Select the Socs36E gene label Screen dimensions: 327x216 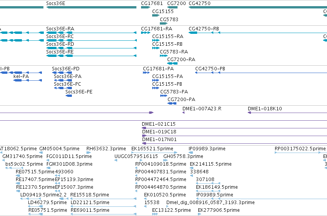coord(56,3)
